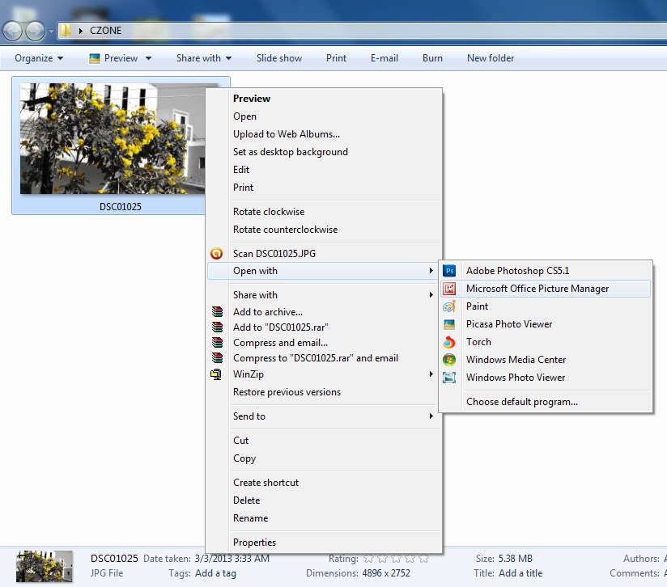Click the WinRAR icon next to Add to archive

click(x=217, y=312)
